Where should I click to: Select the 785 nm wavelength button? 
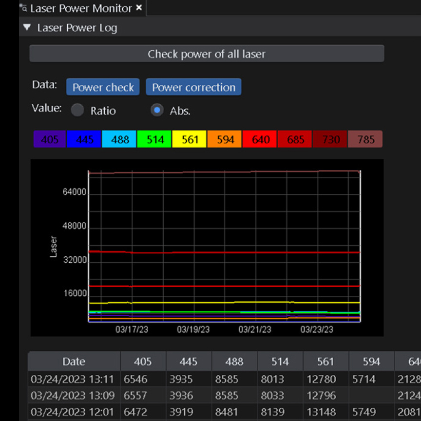pos(364,139)
